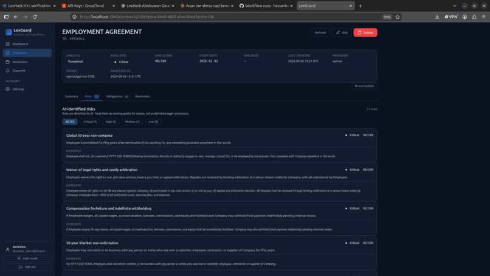Click the 90/100 risk score value
This screenshot has width=490, height=276.
[x=160, y=61]
